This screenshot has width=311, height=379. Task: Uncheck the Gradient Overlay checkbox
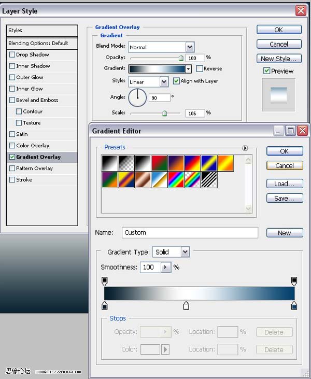12,157
